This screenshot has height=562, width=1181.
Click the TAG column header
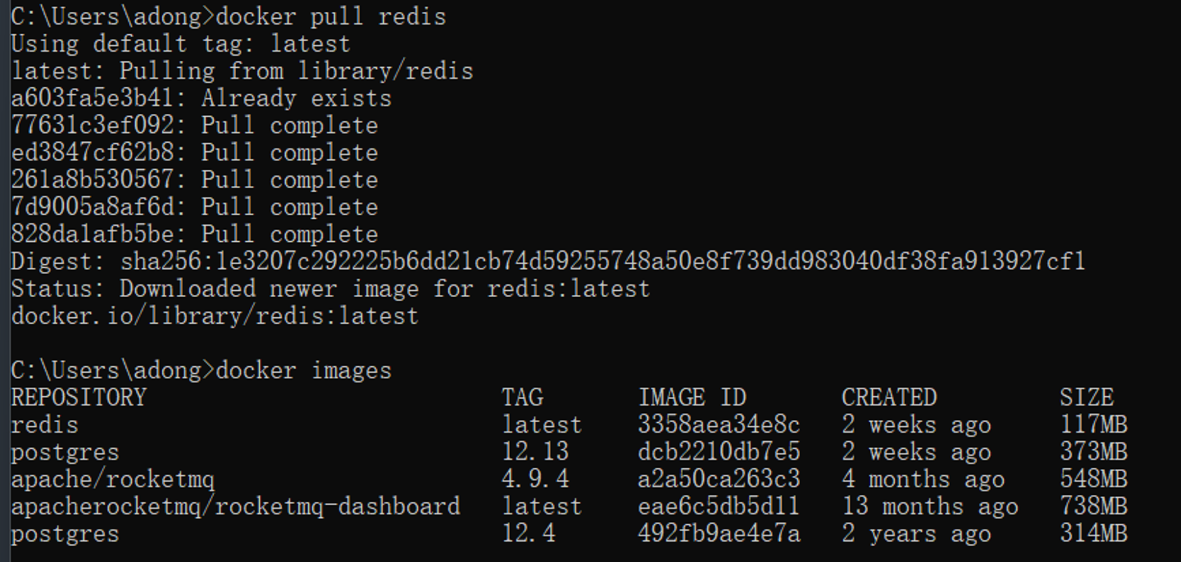(523, 397)
